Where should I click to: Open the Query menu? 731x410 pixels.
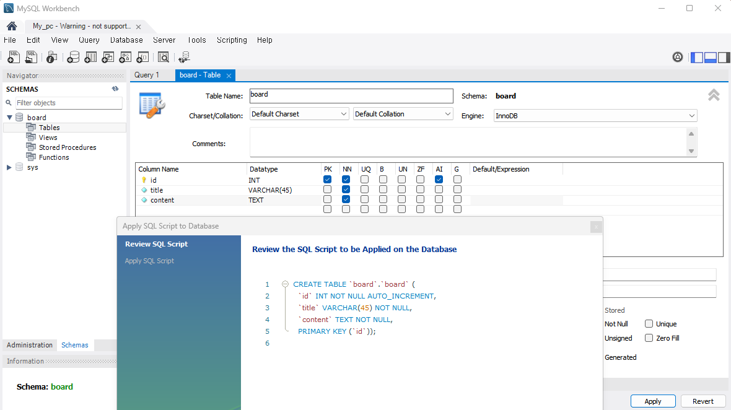click(89, 40)
